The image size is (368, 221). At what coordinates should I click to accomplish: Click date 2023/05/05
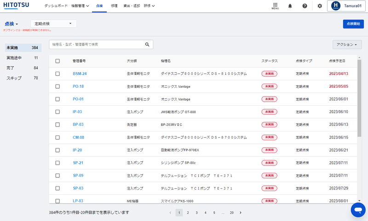[x=339, y=86]
